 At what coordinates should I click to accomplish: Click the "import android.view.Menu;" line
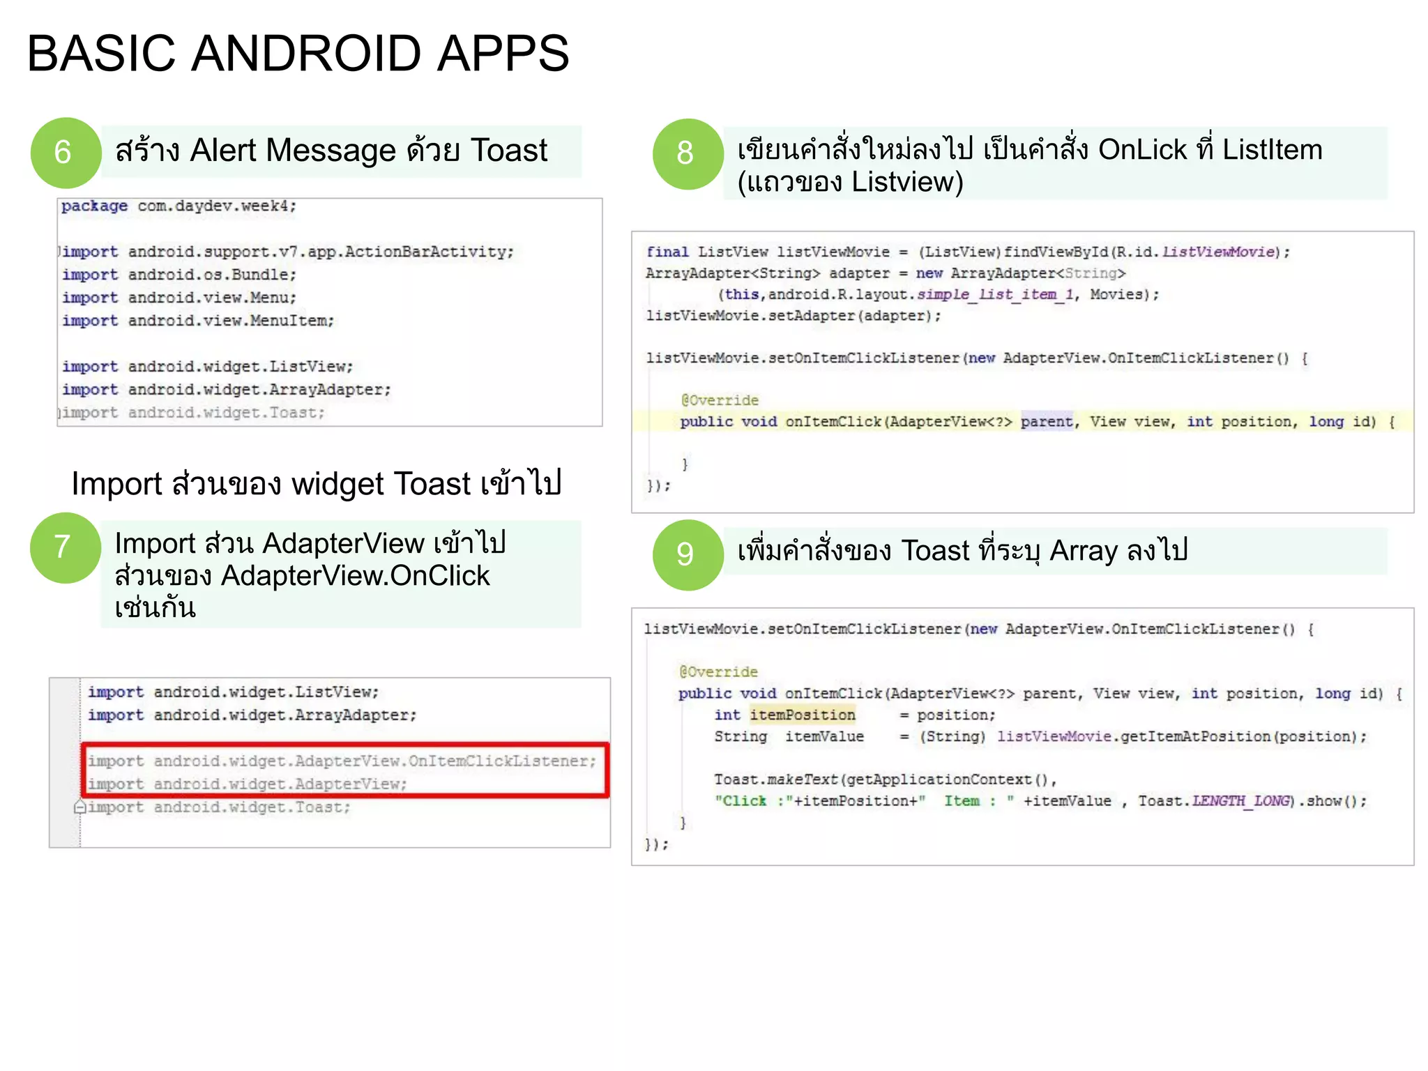point(179,298)
